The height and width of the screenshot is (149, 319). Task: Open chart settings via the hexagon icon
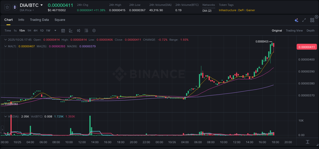94,31
